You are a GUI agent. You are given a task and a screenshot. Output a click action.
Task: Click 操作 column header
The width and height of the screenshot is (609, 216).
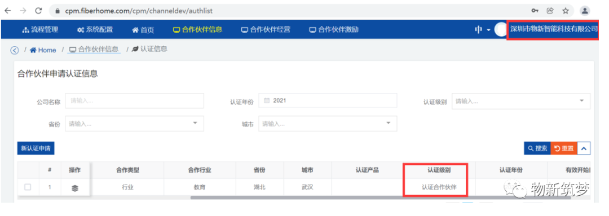coord(75,170)
